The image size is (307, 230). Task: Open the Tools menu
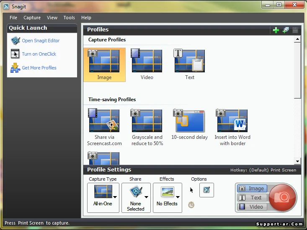[69, 18]
